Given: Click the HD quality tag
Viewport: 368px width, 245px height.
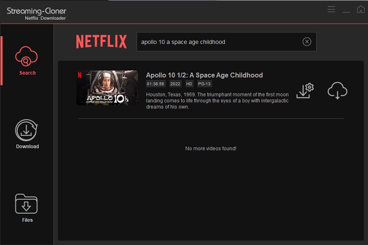Looking at the screenshot, I should pos(189,84).
